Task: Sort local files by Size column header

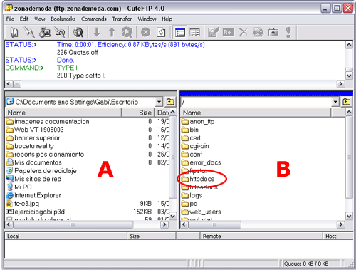Action: [x=138, y=113]
